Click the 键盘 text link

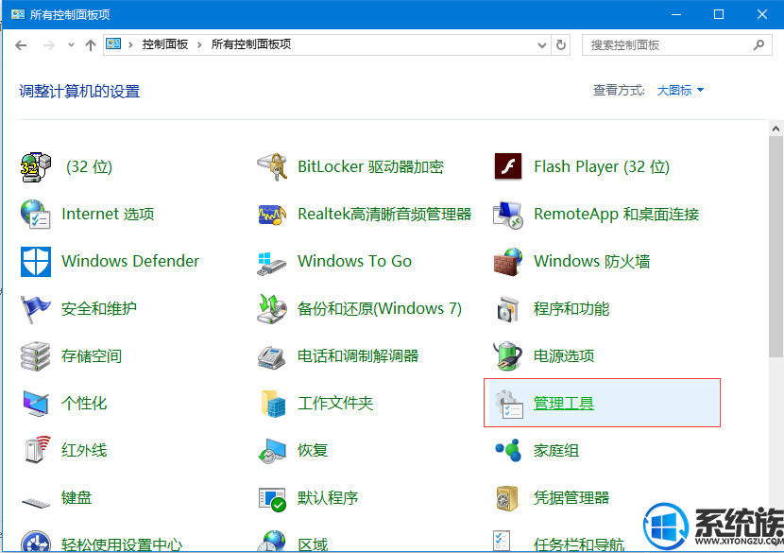[77, 498]
